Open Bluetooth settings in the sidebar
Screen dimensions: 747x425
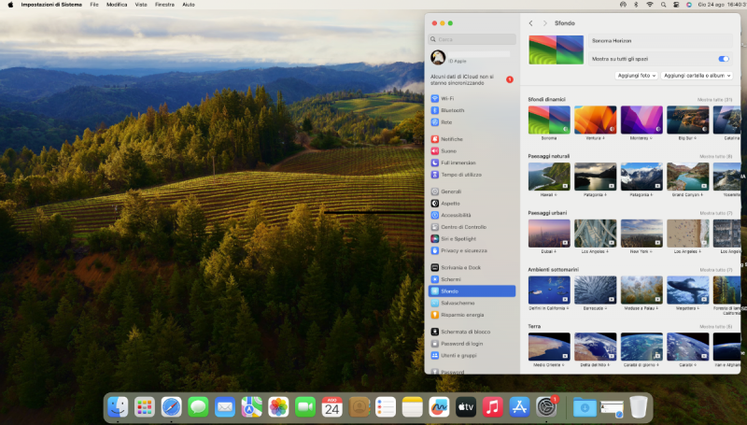click(x=452, y=110)
